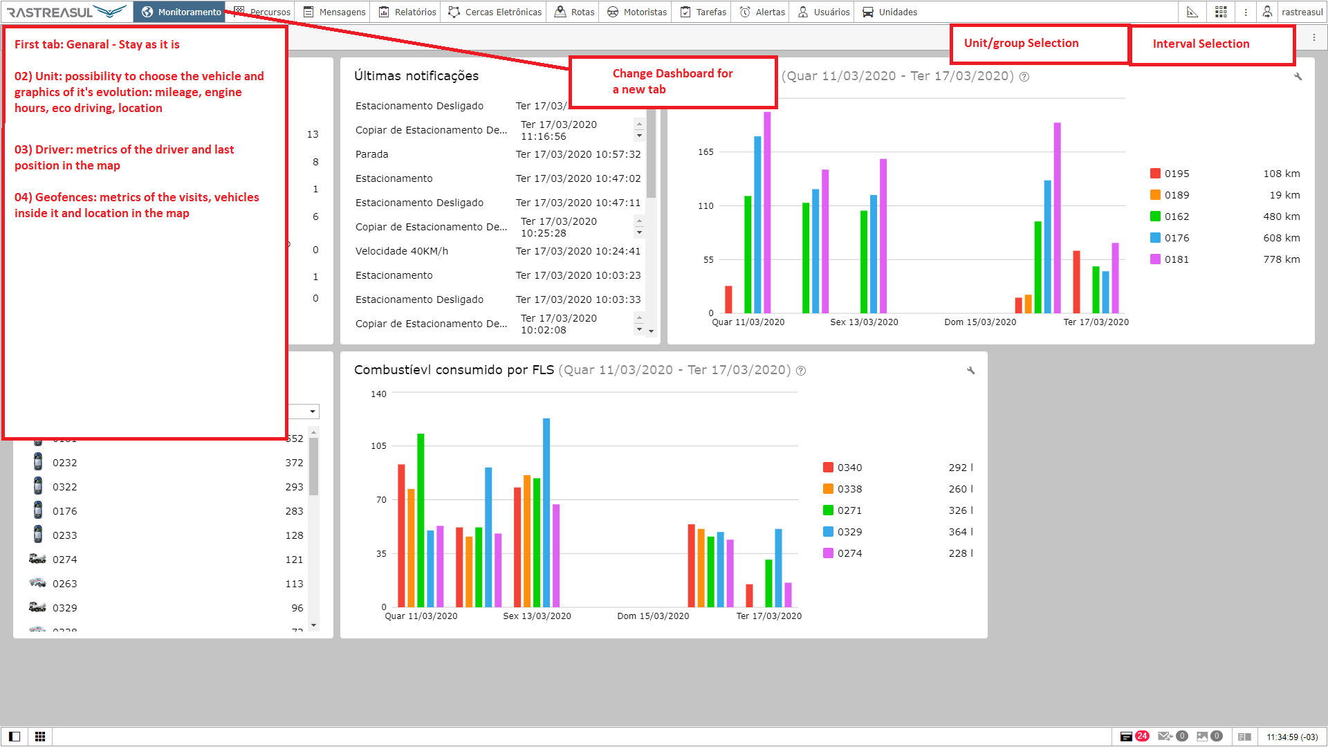
Task: Toggle the split-view log panel icon
Action: tap(1244, 737)
